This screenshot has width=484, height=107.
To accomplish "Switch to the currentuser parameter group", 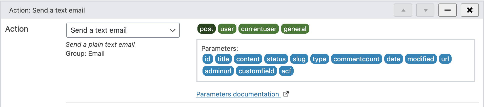I will click(x=258, y=29).
